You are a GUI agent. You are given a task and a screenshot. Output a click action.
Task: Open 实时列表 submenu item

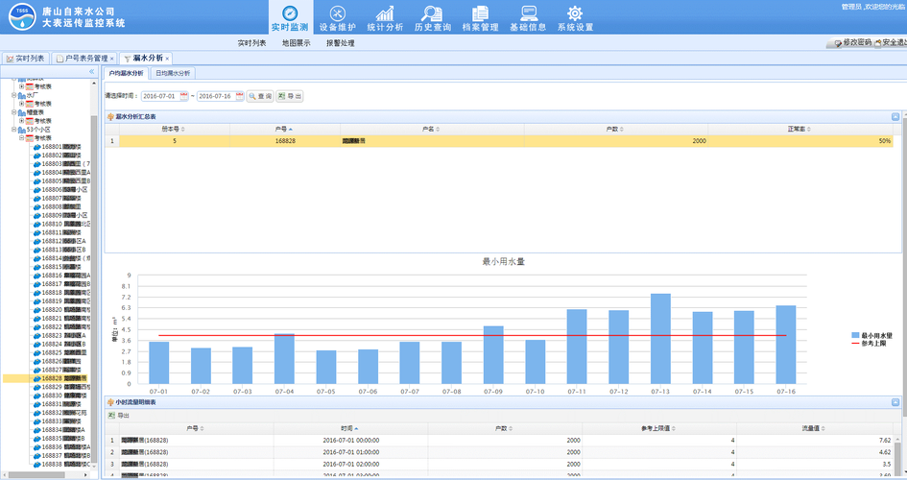pos(251,43)
